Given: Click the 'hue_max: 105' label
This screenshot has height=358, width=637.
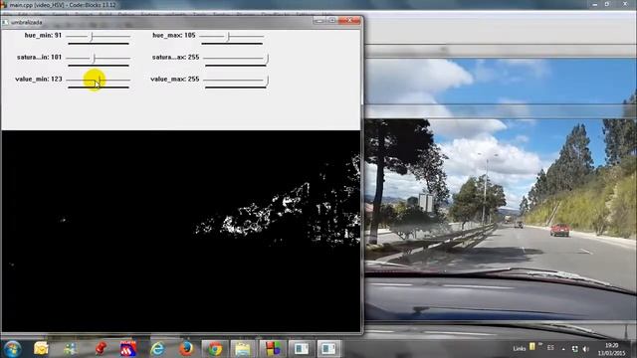Looking at the screenshot, I should click(174, 36).
